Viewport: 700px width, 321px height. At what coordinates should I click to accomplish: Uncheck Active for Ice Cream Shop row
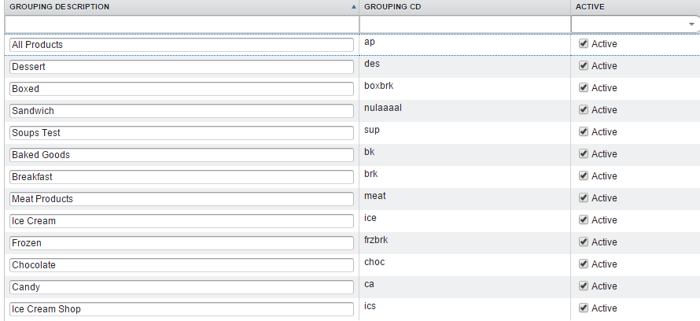[584, 308]
